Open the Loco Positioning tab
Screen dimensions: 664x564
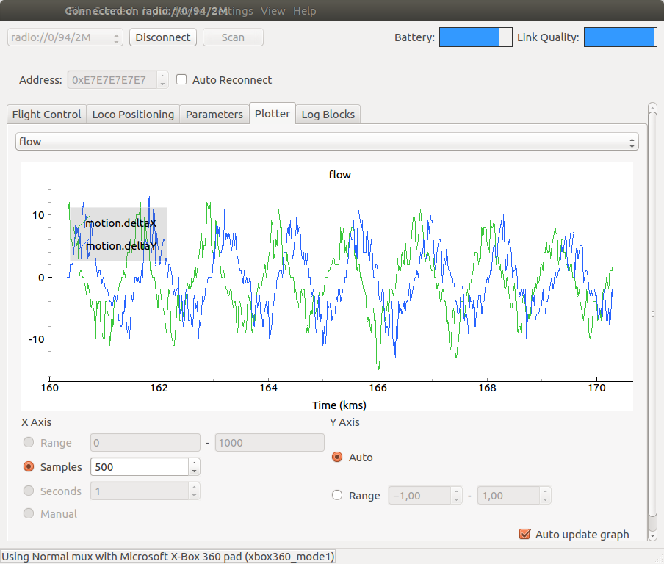coord(133,115)
